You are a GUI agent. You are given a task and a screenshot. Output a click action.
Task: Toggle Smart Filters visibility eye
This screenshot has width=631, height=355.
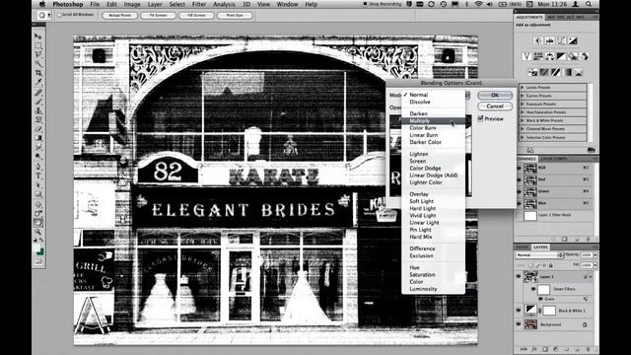pyautogui.click(x=533, y=289)
